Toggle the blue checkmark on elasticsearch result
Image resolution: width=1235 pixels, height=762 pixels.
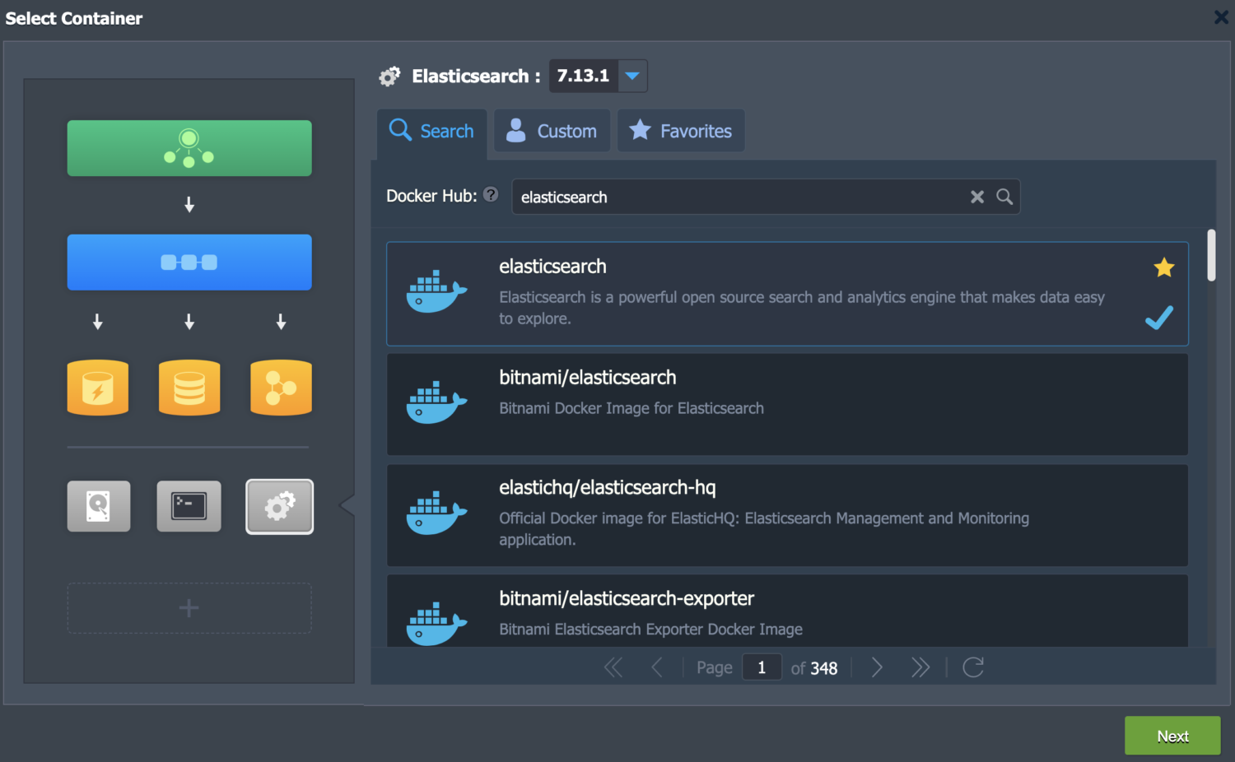click(1158, 318)
